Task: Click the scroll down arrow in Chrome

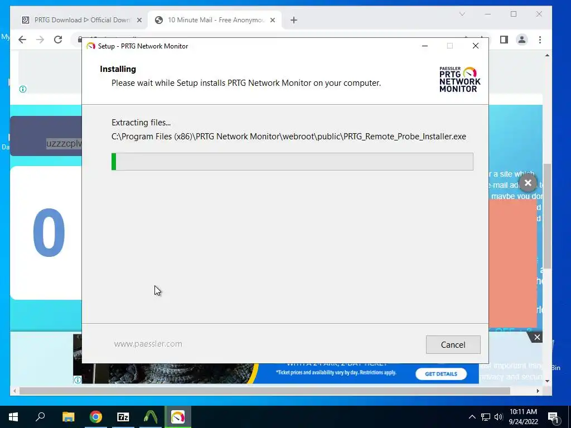Action: (547, 381)
